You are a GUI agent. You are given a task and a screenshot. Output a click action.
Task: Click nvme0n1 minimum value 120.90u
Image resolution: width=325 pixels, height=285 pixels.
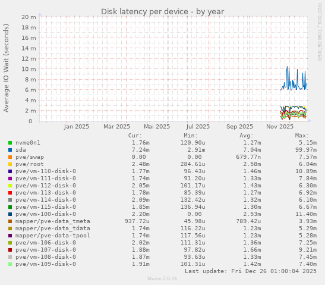tap(193, 143)
